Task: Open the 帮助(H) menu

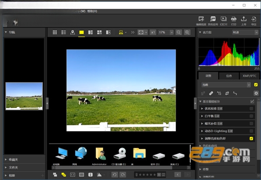Action: tap(92, 11)
